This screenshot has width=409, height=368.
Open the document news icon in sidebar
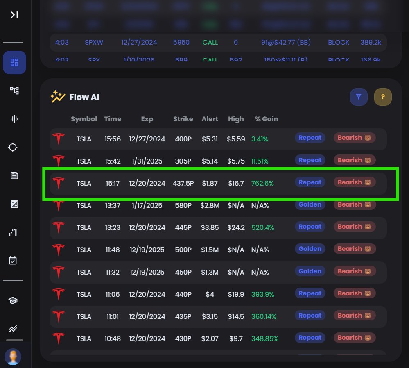[x=14, y=175]
